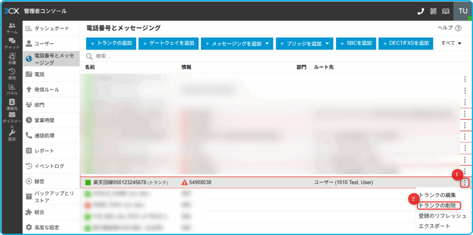473x235 pixels.
Task: Choose トランクの編集 from context menu
Action: click(437, 195)
